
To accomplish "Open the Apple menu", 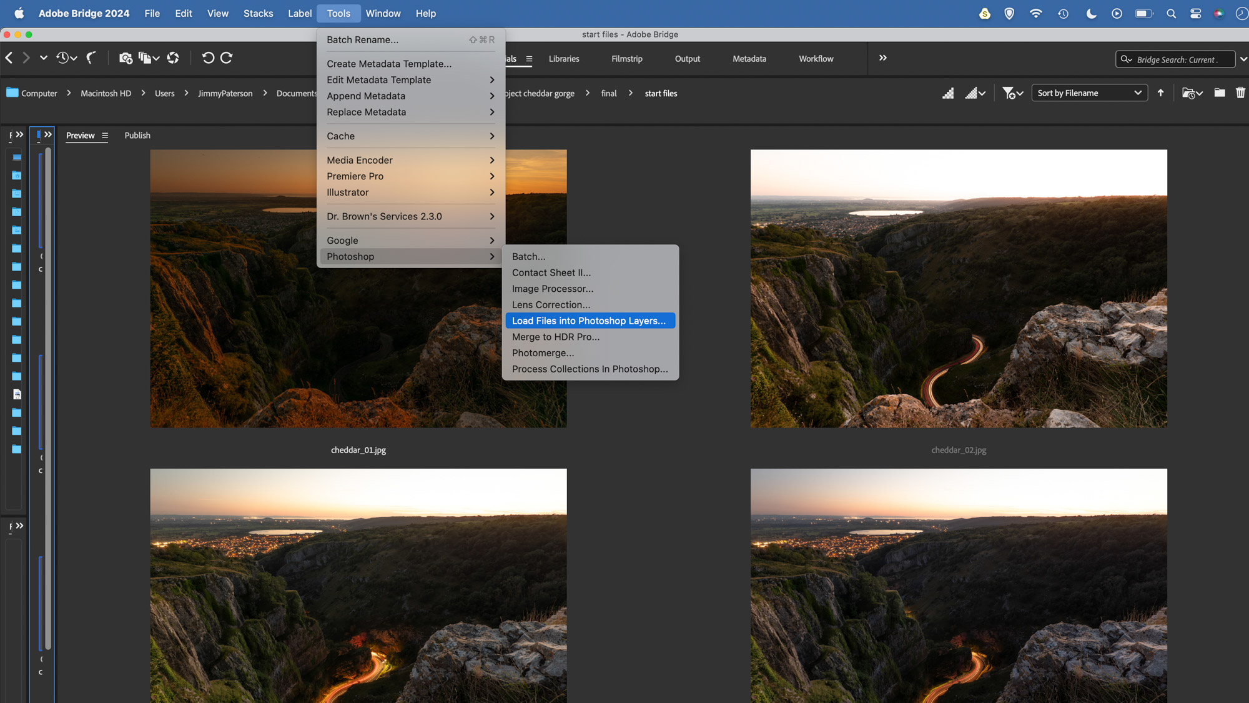I will click(x=19, y=13).
